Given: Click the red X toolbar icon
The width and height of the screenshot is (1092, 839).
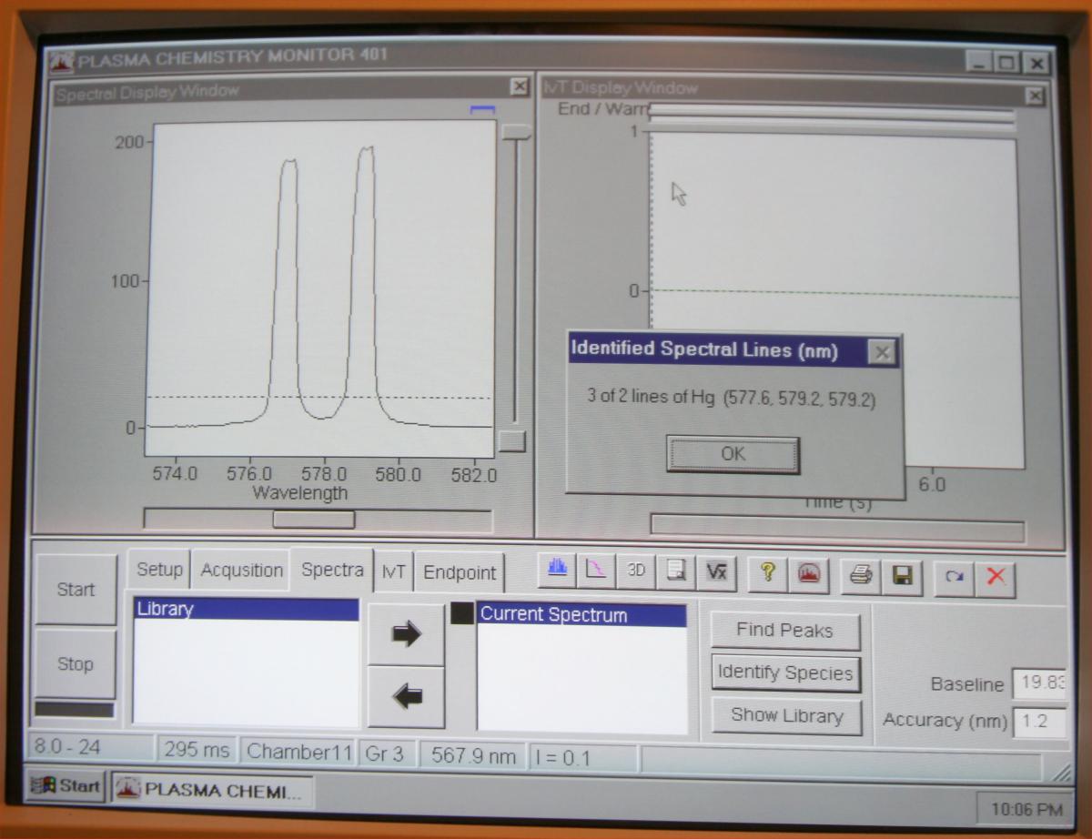Looking at the screenshot, I should click(996, 579).
